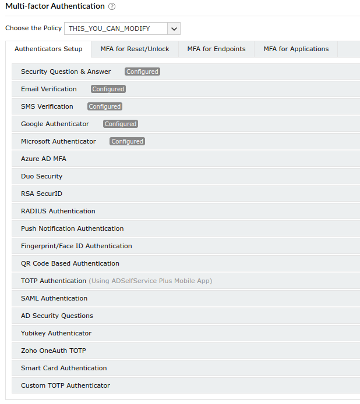Open RADIUS Authentication section

[58, 211]
